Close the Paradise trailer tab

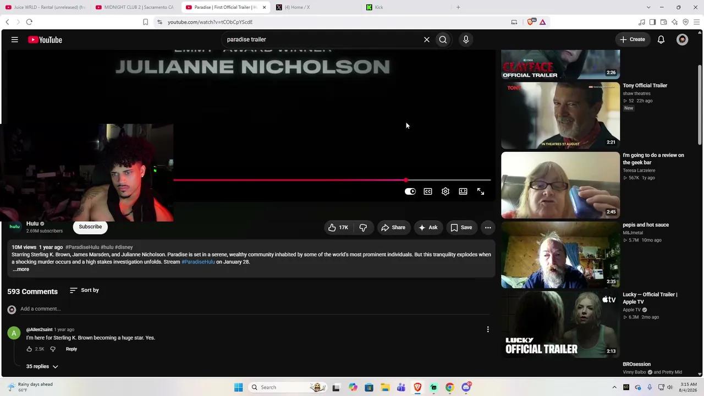tap(264, 7)
